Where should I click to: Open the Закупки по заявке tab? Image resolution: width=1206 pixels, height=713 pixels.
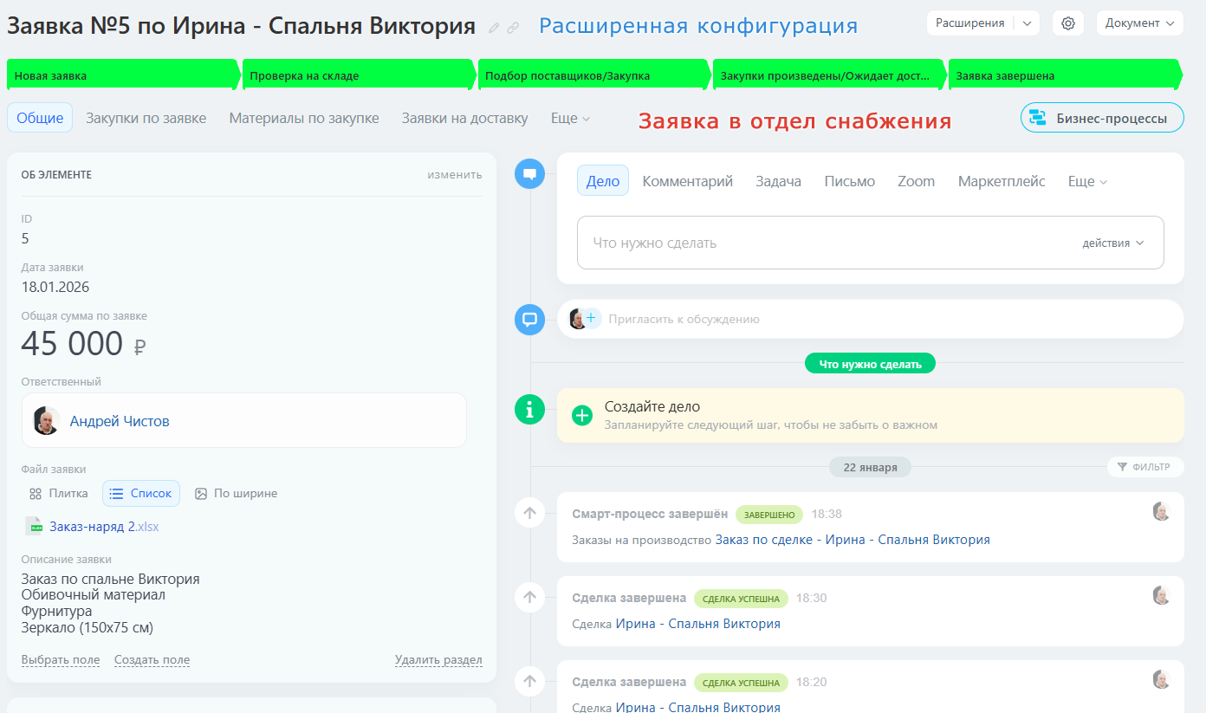point(146,118)
